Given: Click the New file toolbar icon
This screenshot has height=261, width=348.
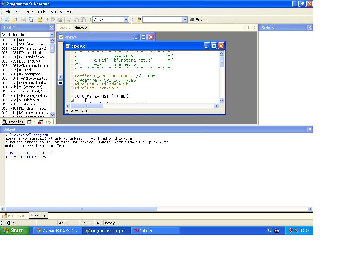Looking at the screenshot, I should 7,20.
